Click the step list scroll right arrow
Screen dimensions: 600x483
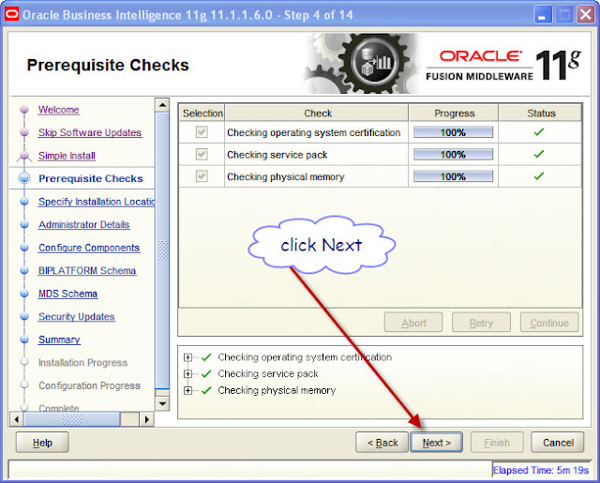click(x=147, y=419)
